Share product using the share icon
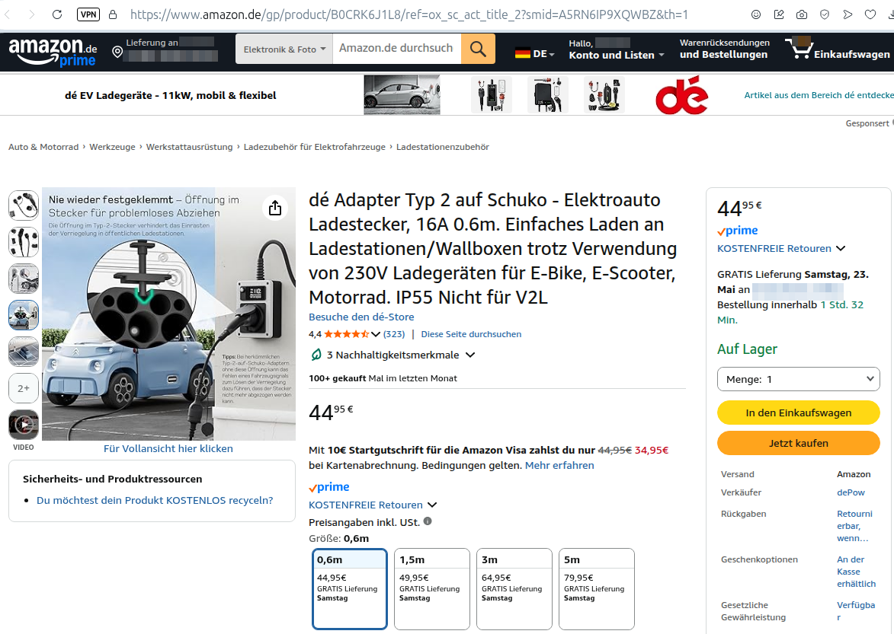 [275, 208]
